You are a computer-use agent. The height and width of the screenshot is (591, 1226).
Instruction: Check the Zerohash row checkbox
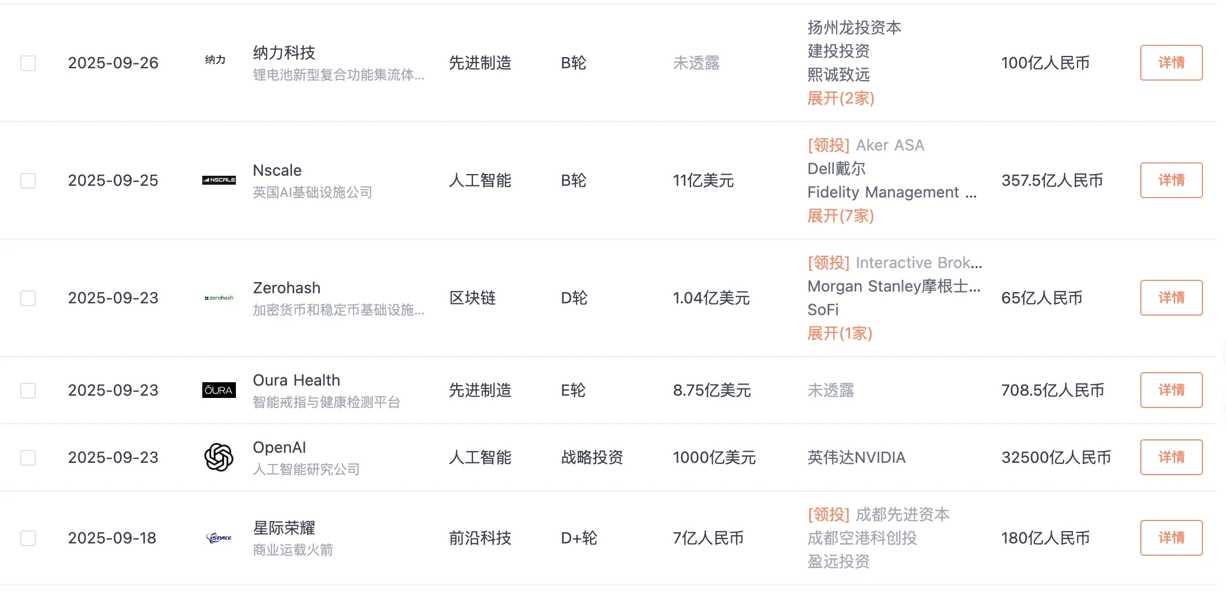28,298
